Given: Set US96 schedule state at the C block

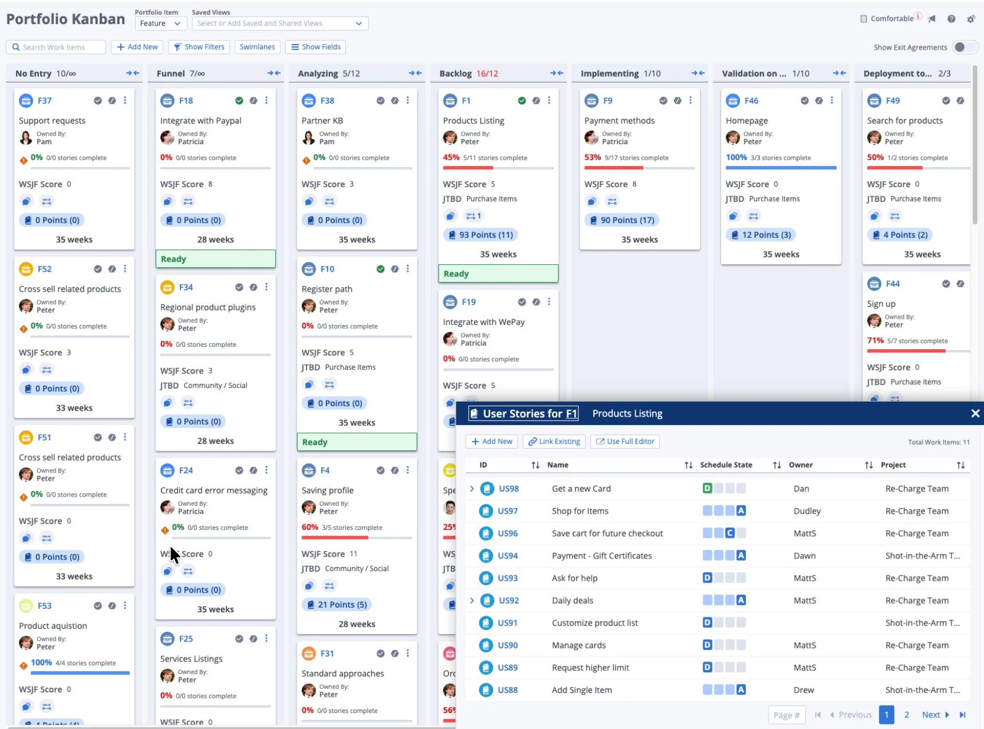Looking at the screenshot, I should (730, 533).
